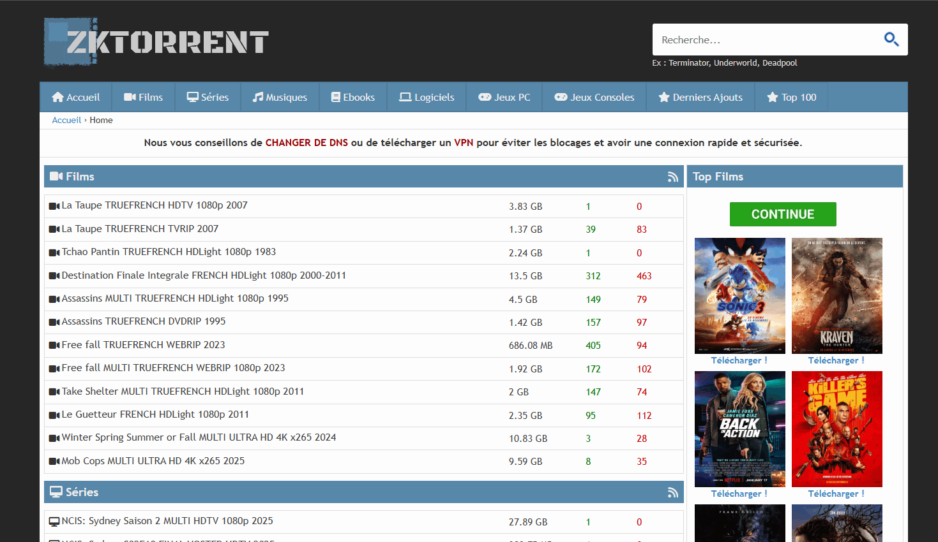The height and width of the screenshot is (542, 938).
Task: Open Tchao Pantin TRUEFRENCH HDLight 1080p 1983
Action: click(169, 252)
